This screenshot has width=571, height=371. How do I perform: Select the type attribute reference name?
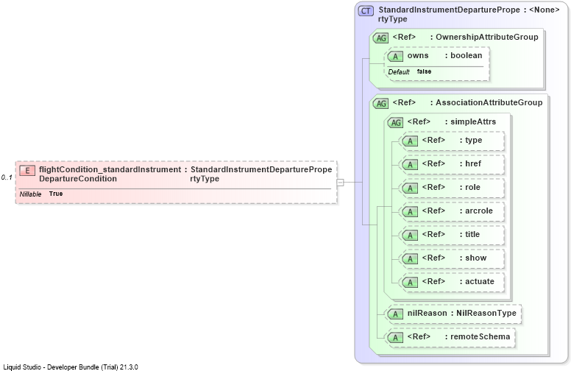[473, 141]
